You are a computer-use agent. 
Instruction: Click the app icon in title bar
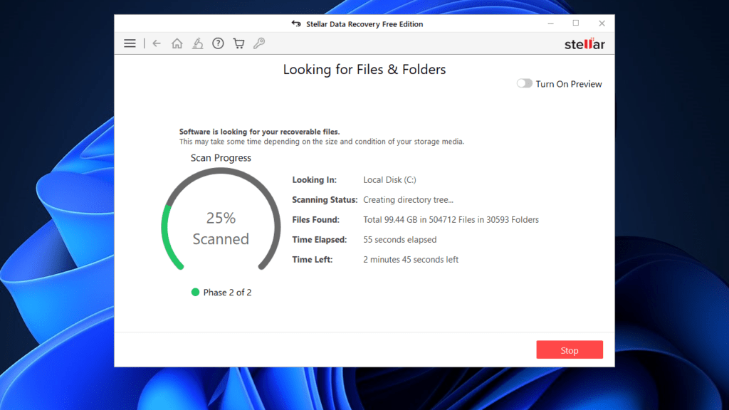click(x=296, y=23)
